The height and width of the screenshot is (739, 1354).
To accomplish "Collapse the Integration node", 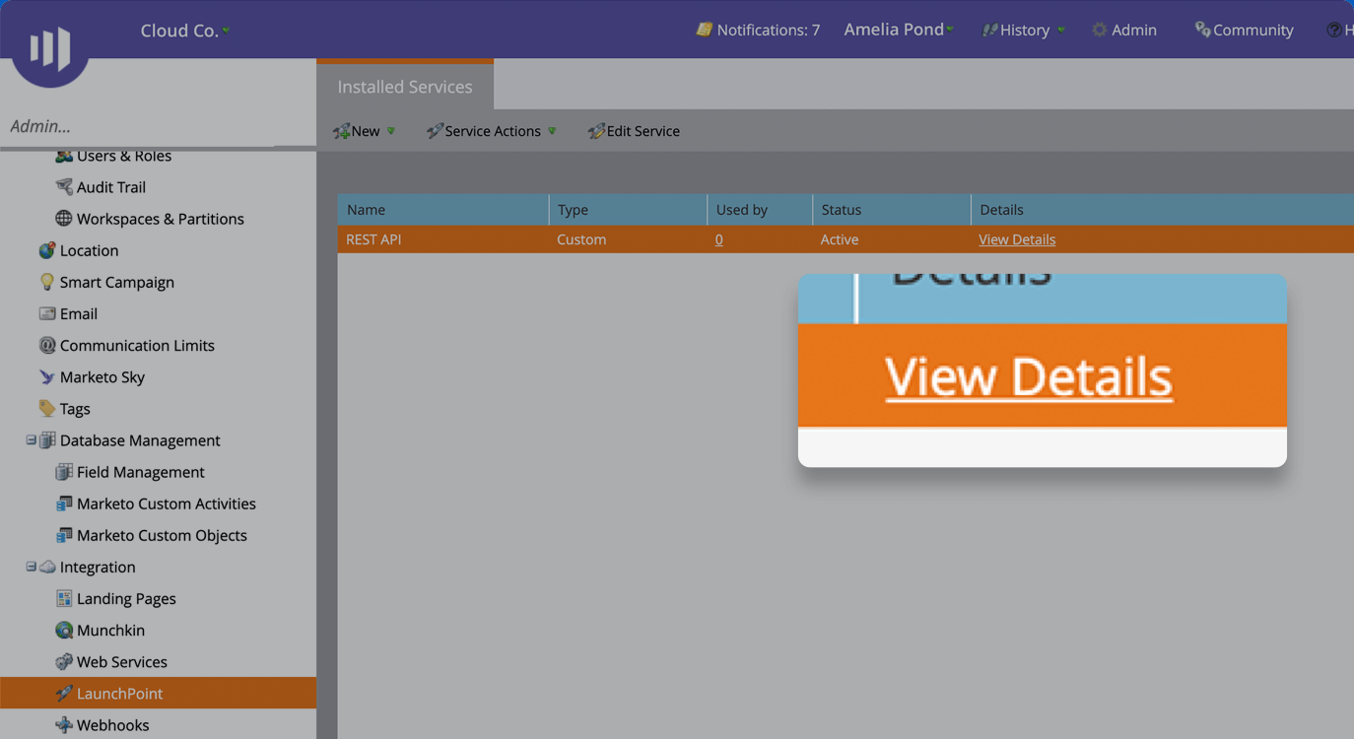I will (31, 567).
